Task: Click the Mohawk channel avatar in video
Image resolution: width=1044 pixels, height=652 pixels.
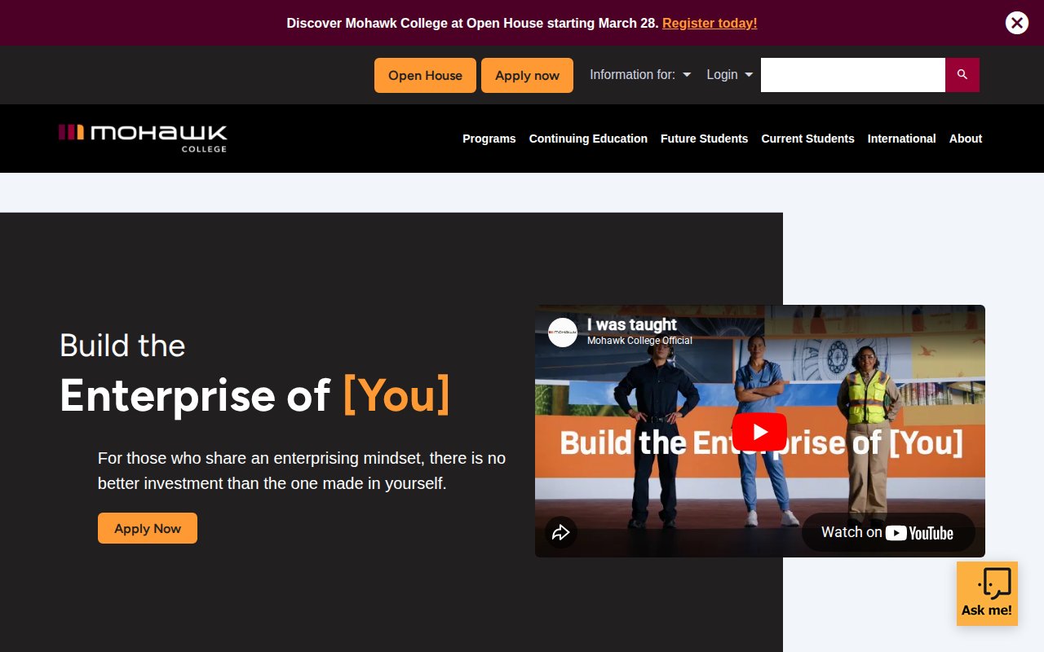Action: (563, 333)
